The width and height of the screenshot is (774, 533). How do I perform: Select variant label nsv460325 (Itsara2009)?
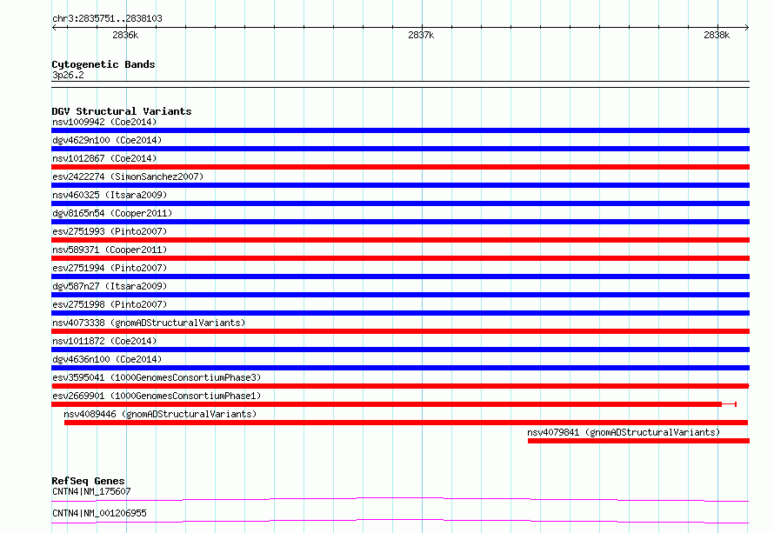110,195
